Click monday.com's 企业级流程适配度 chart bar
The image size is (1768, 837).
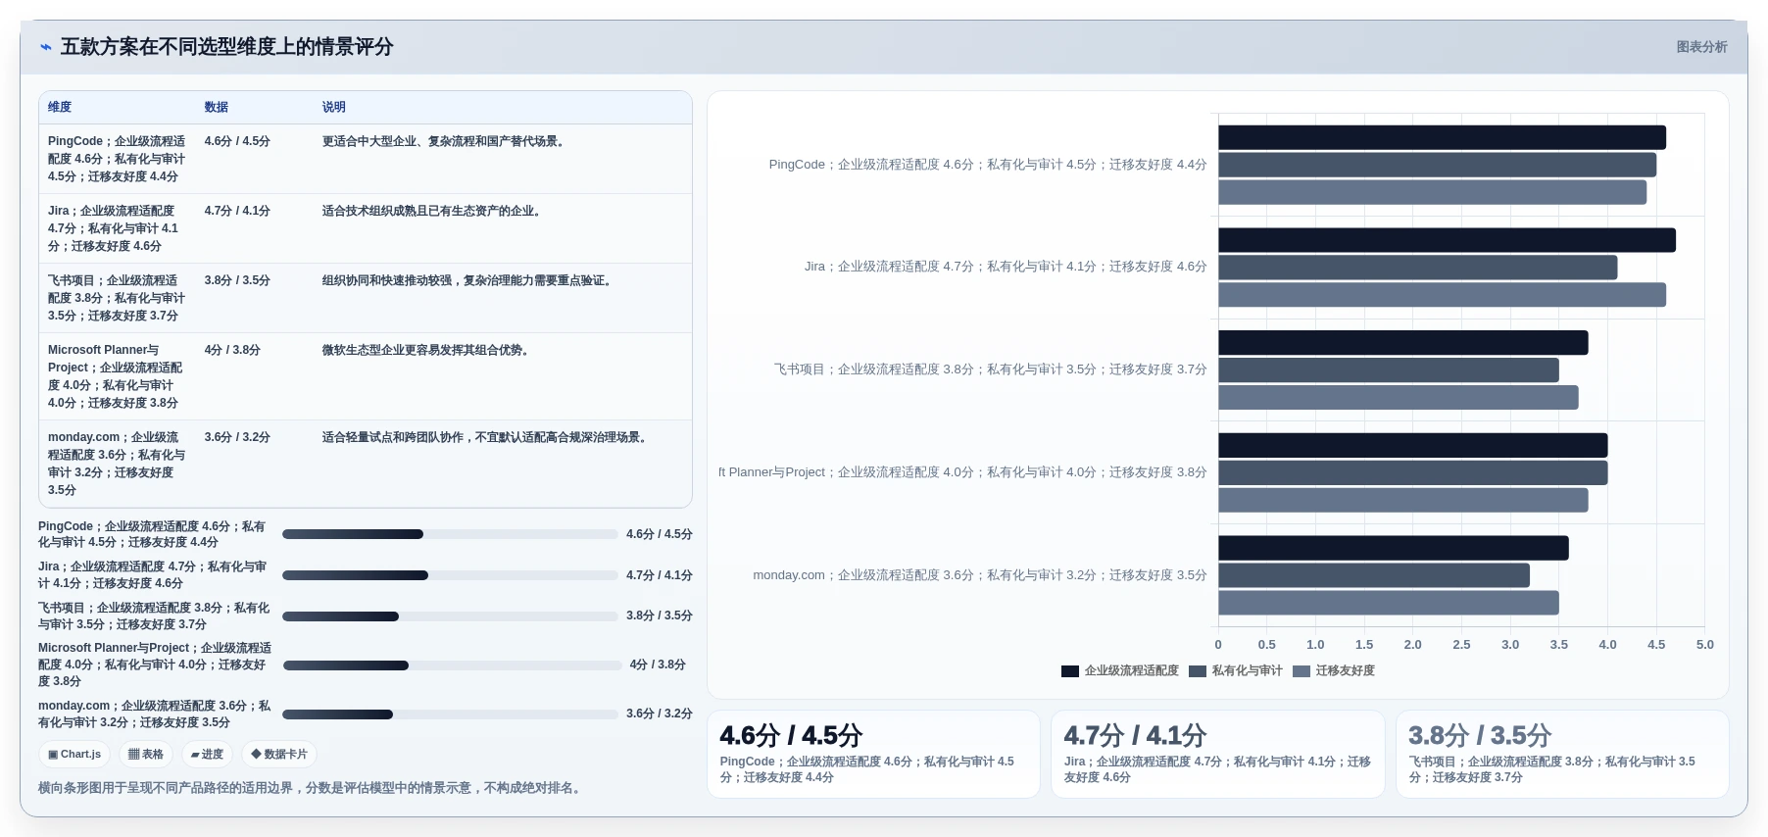(x=1393, y=548)
